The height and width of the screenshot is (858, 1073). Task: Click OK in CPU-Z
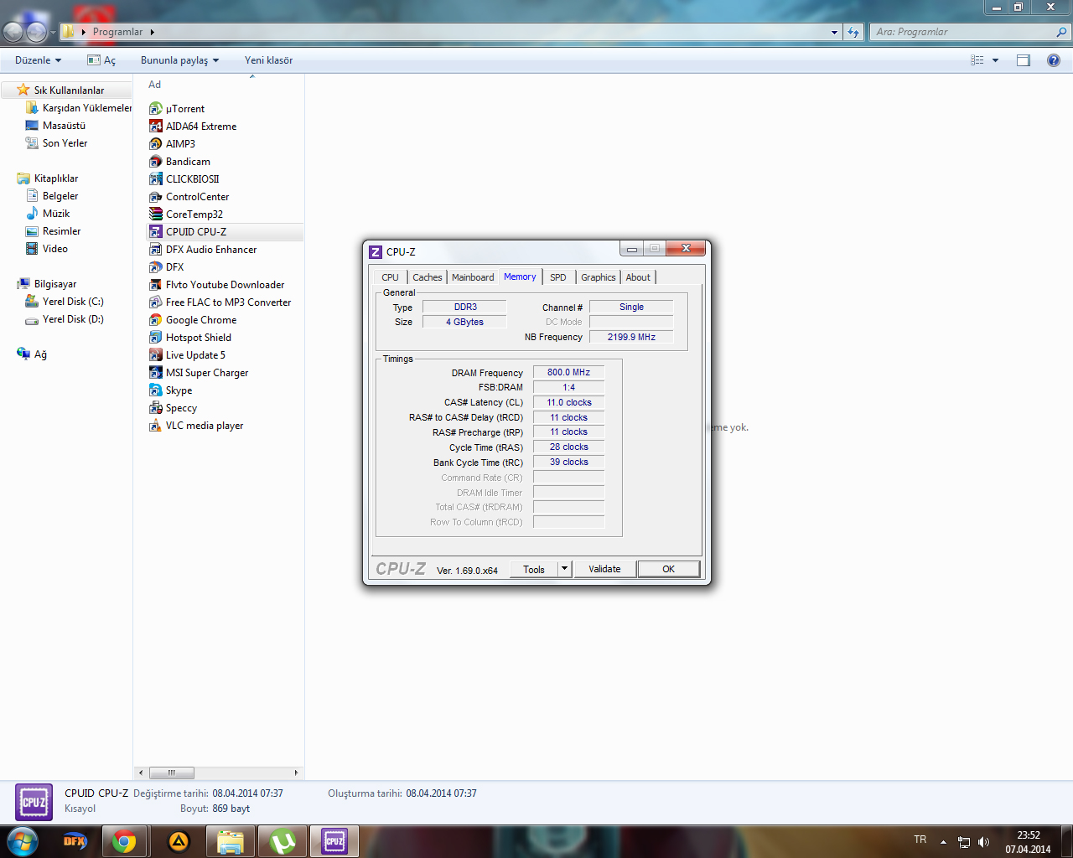(668, 569)
